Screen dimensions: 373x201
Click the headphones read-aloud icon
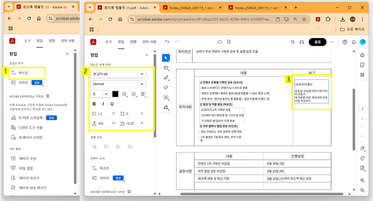(x=302, y=42)
